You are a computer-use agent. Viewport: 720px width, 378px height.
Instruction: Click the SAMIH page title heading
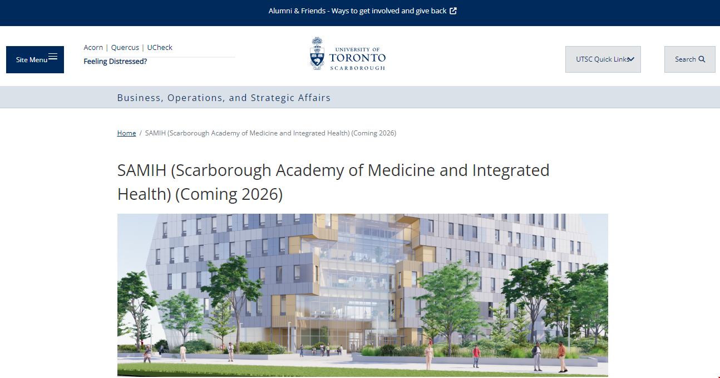coord(333,182)
